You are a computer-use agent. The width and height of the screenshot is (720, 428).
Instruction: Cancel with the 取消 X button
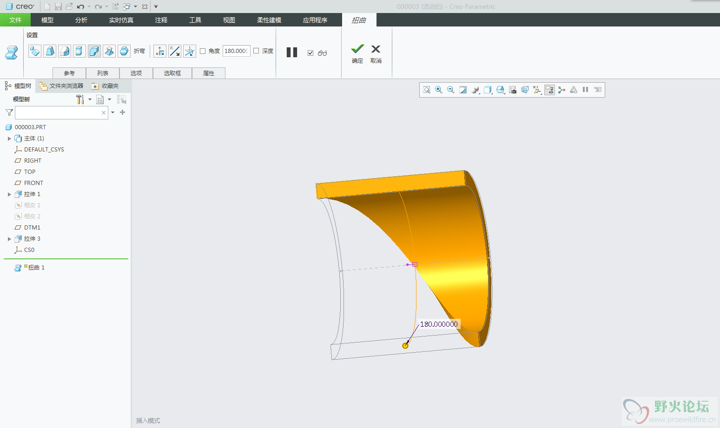click(376, 53)
